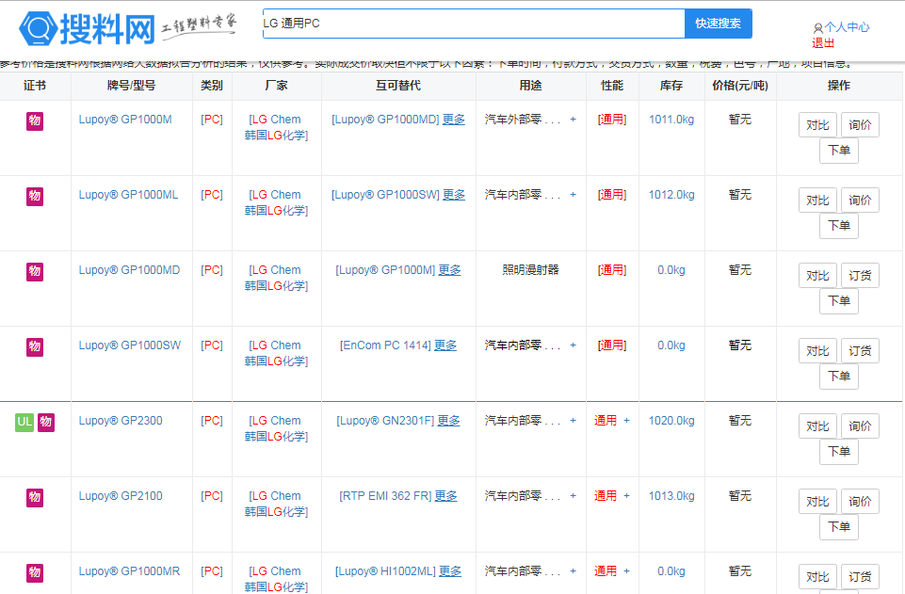Open Lupoy® GP1000ML product link
The width and height of the screenshot is (905, 594).
pyautogui.click(x=128, y=195)
